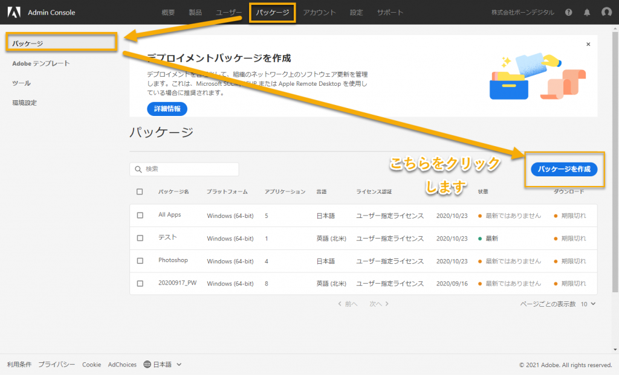Screen dimensions: 619x375
Task: Click the Admin Console title
Action: [x=51, y=12]
